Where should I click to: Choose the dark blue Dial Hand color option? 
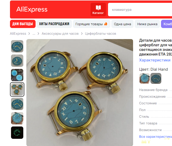(156, 78)
